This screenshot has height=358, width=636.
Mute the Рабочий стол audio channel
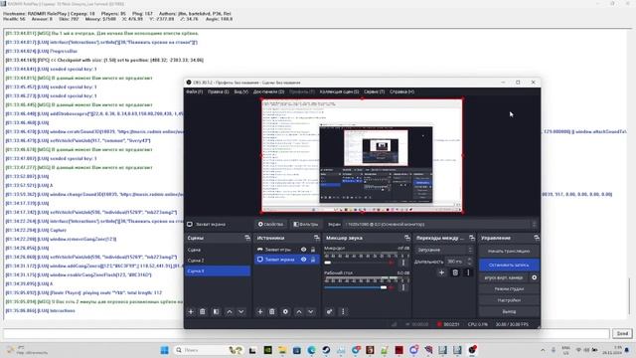(391, 287)
